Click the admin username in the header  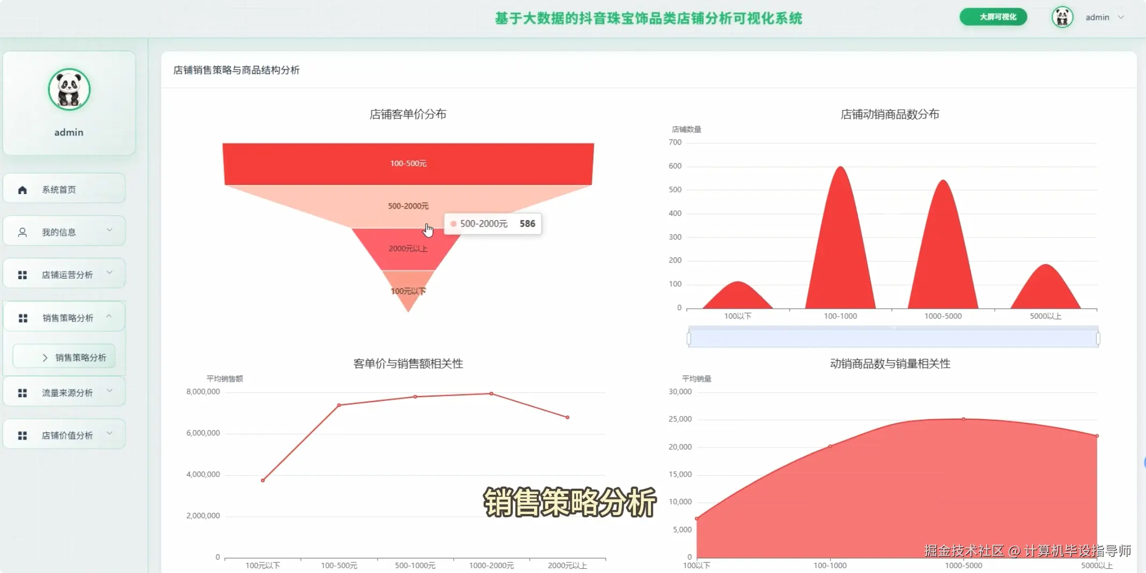[x=1097, y=17]
